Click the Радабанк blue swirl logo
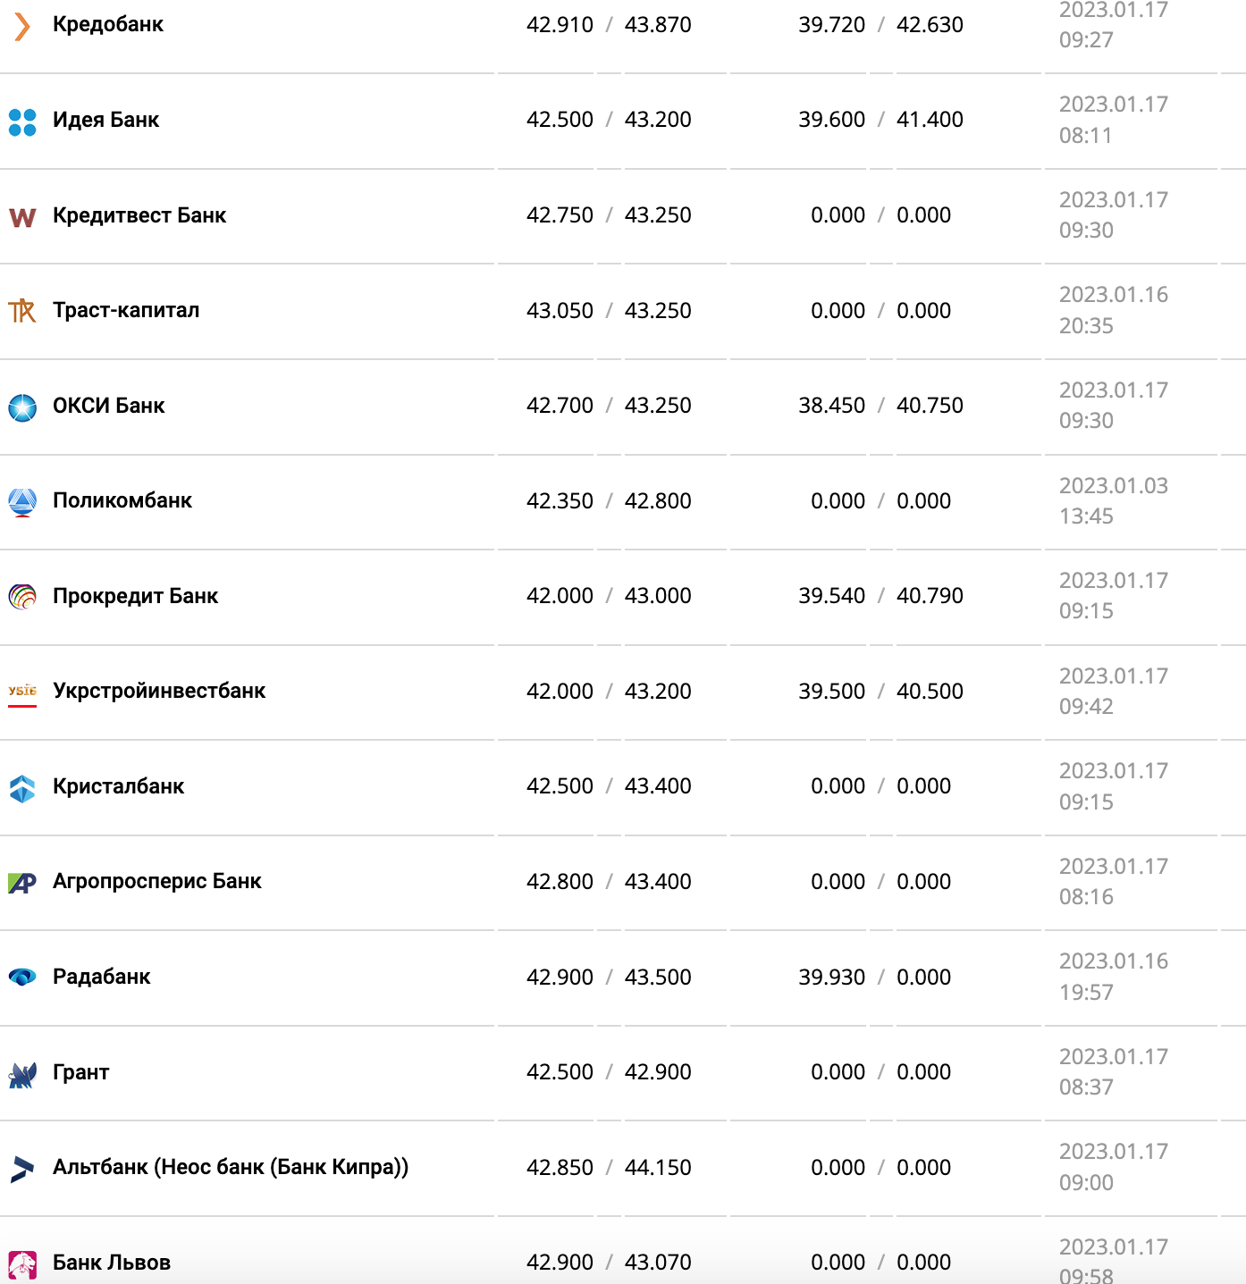The height and width of the screenshot is (1284, 1246). click(x=22, y=978)
